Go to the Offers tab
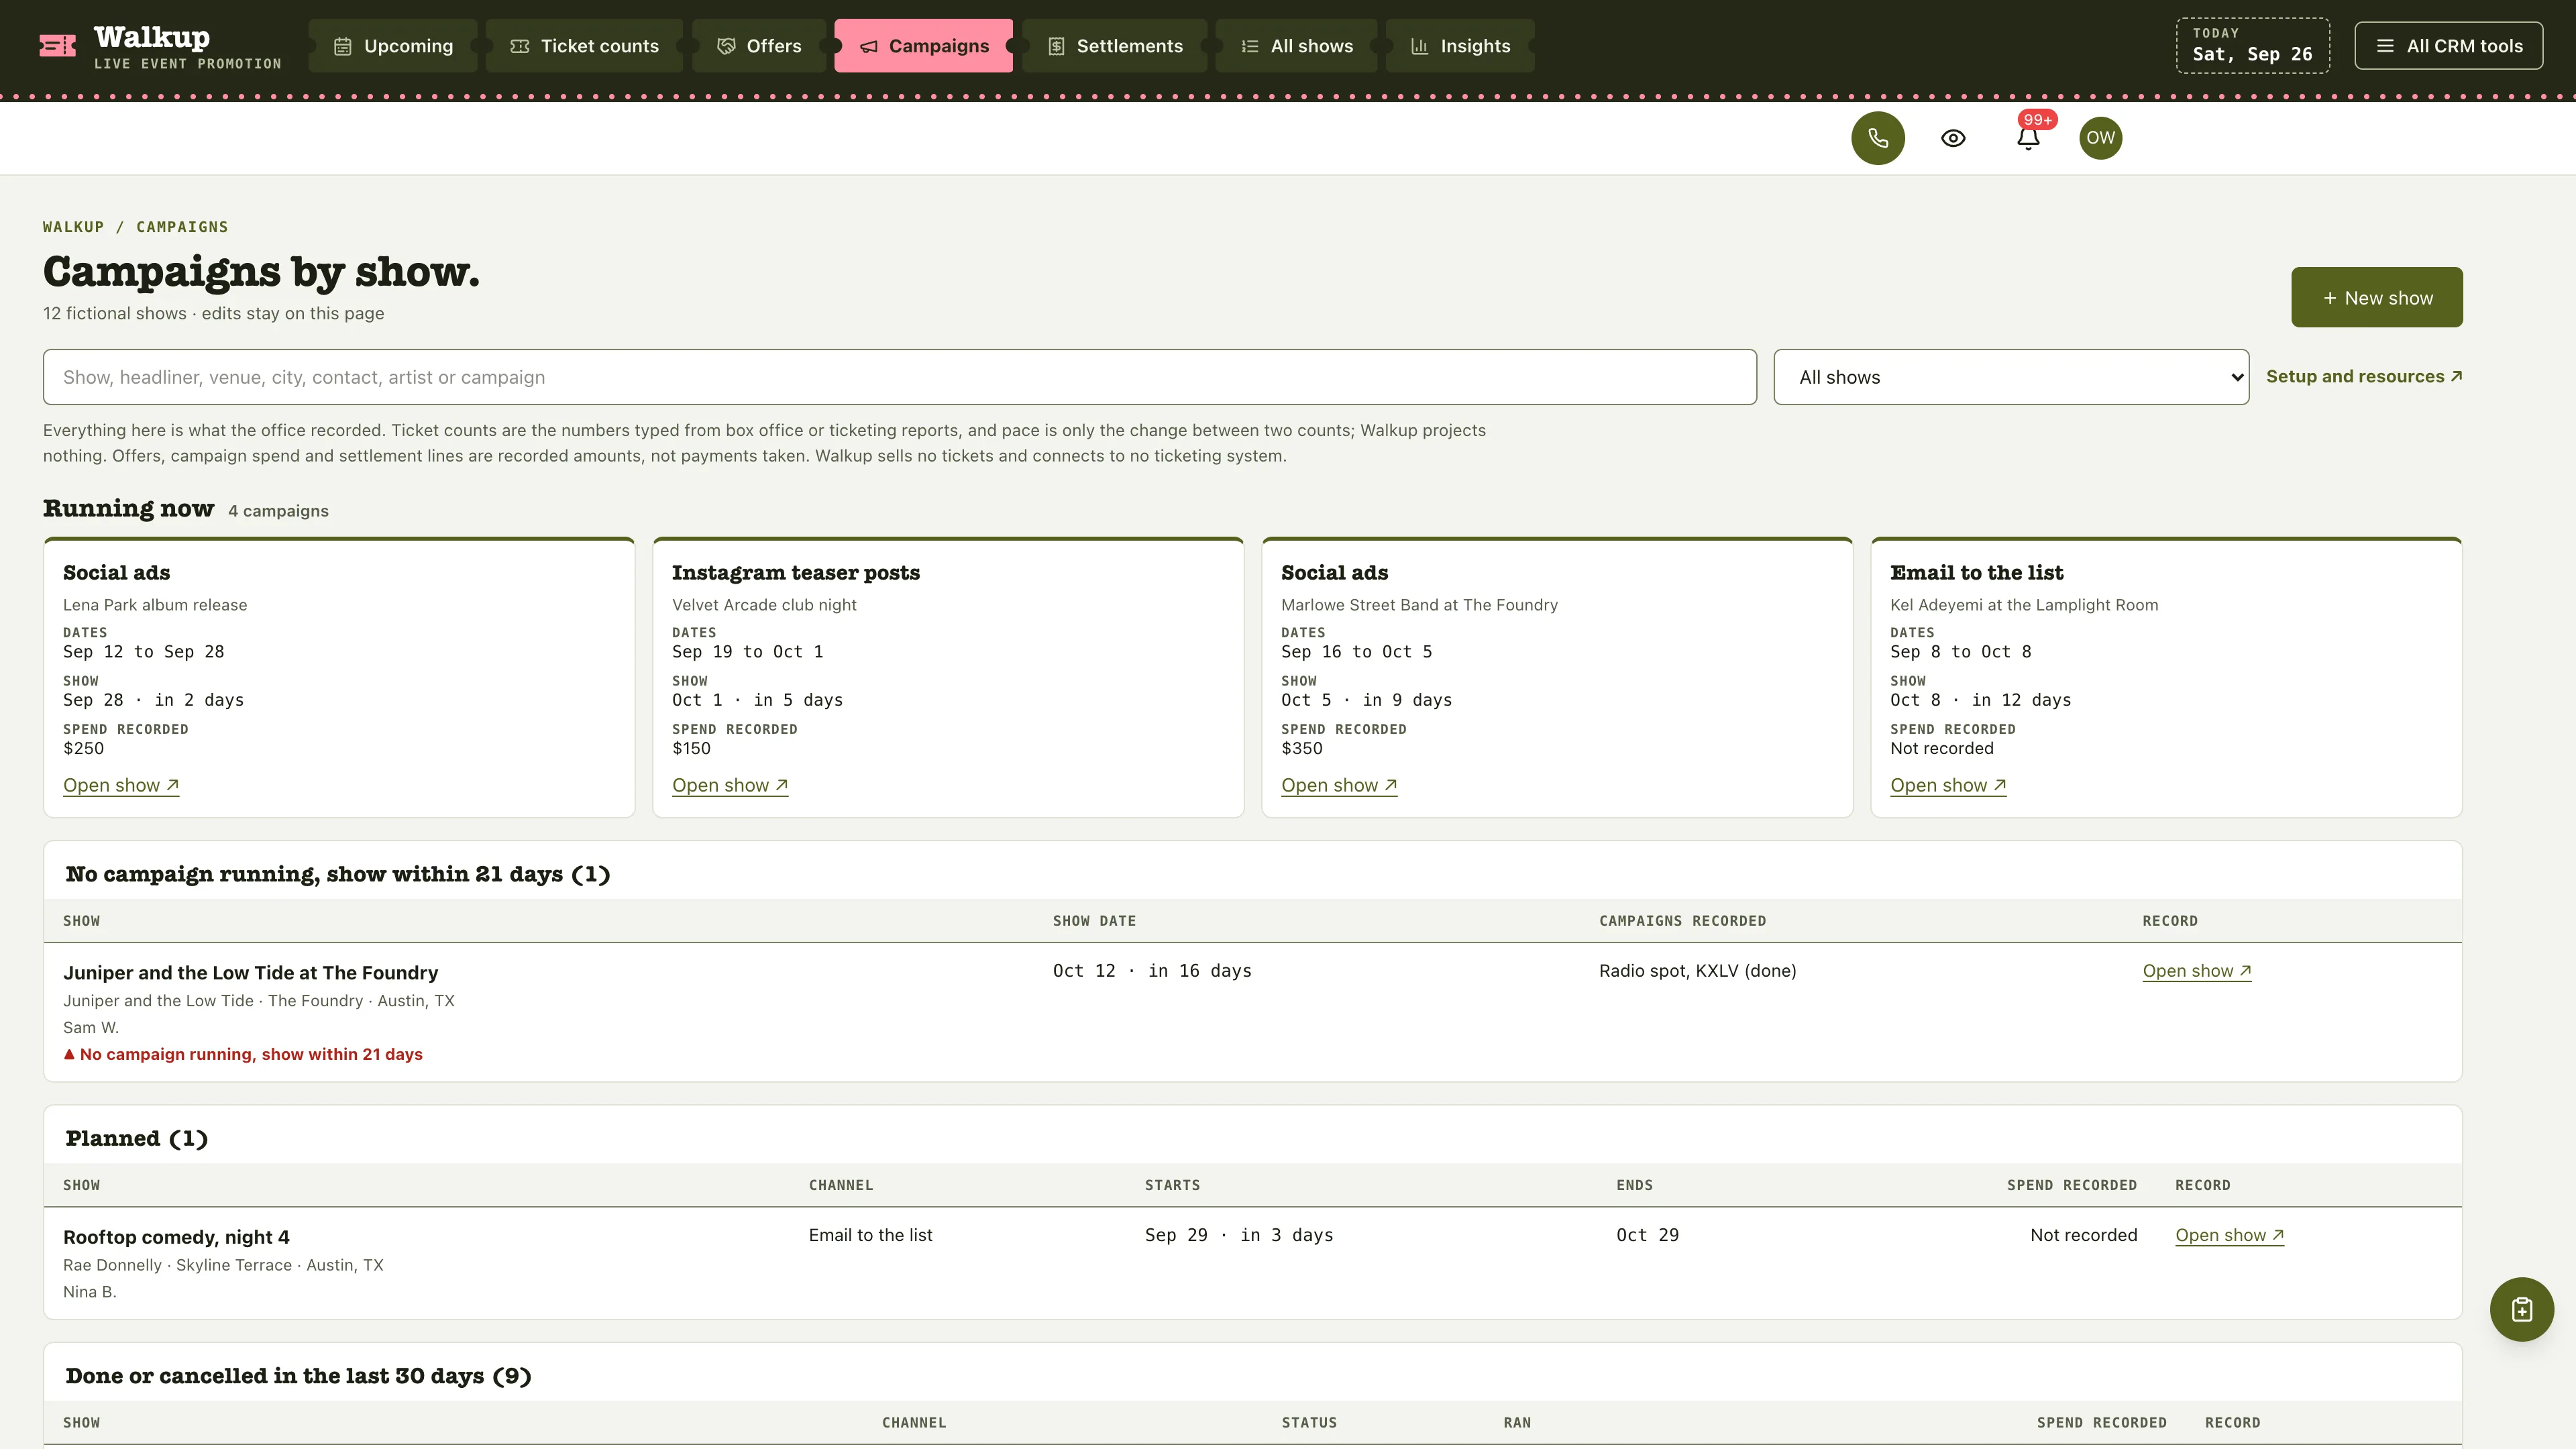 click(x=759, y=46)
